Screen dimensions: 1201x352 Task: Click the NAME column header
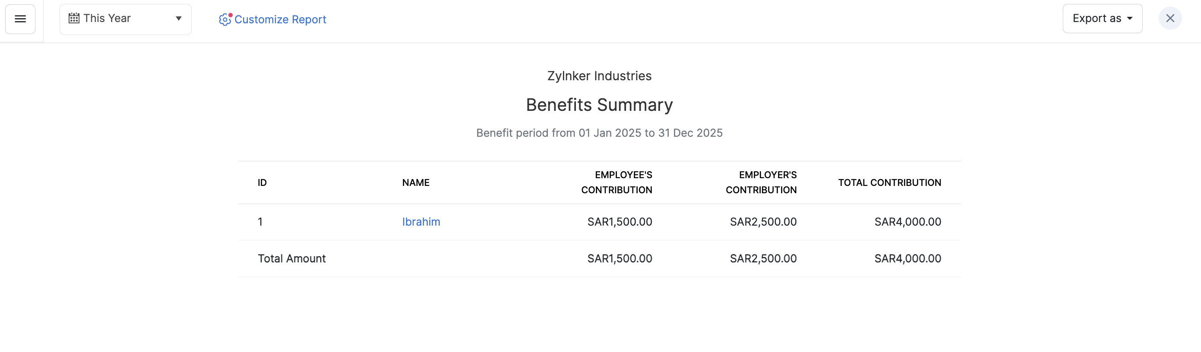tap(415, 183)
